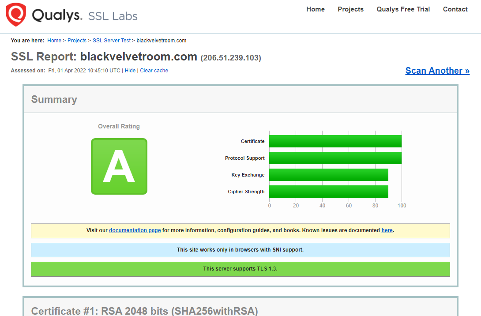This screenshot has width=481, height=316.
Task: Click the Qualys SSL Labs wordmark
Action: pyautogui.click(x=85, y=15)
